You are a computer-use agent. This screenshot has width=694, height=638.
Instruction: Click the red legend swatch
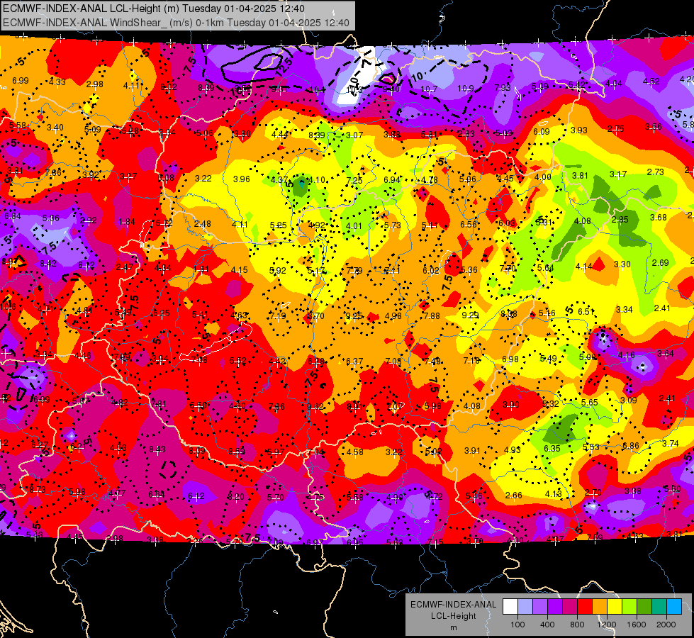[585, 607]
